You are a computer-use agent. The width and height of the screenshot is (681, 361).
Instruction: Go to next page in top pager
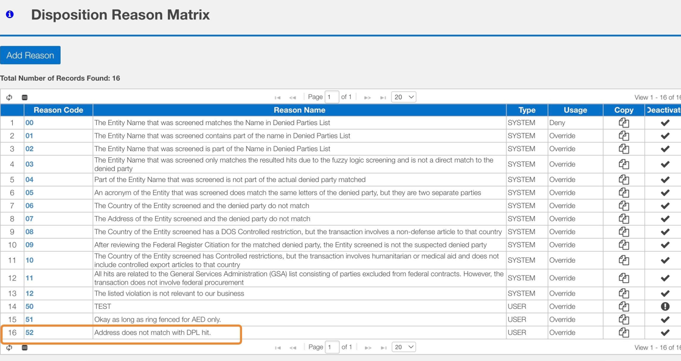(x=367, y=98)
